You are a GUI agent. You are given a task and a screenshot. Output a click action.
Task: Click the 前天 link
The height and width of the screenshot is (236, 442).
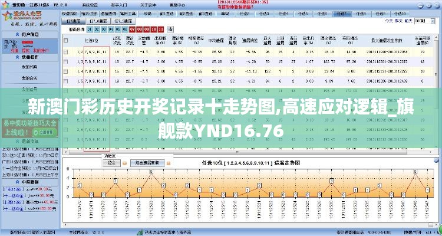(408, 21)
